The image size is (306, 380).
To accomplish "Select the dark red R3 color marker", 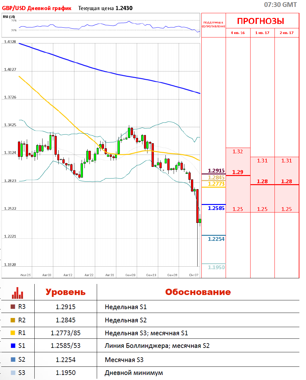I will click(13, 307).
